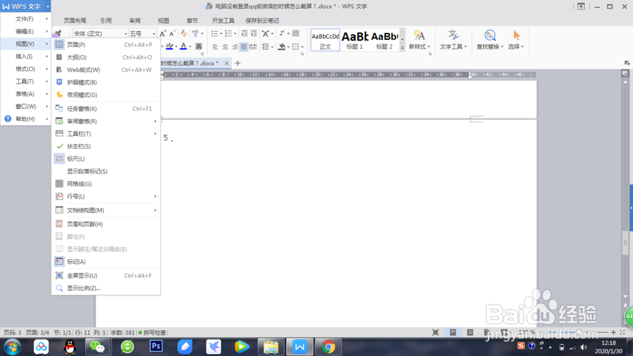Enable 护眼模式 eye protection mode
The image size is (633, 356).
tap(106, 82)
